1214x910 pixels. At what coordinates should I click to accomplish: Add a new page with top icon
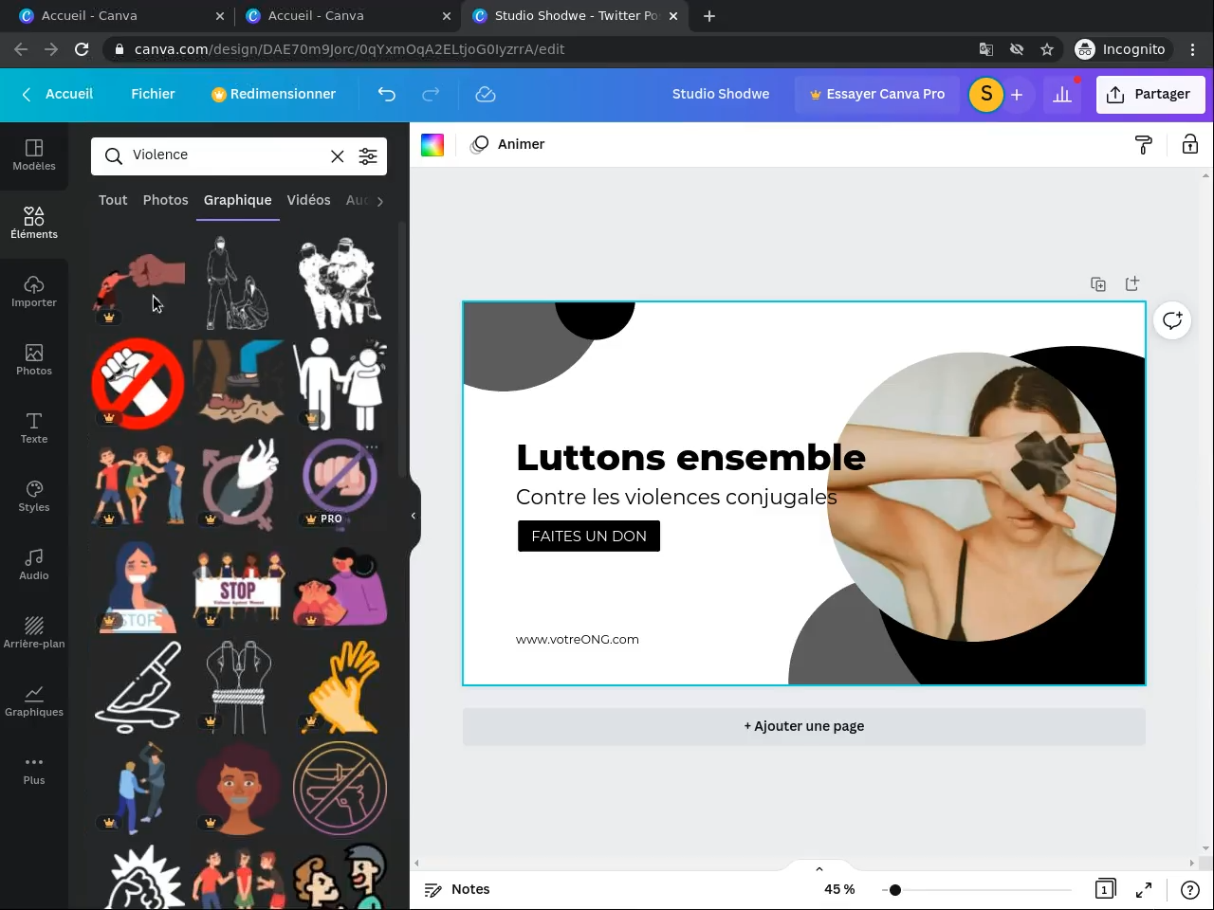point(1131,283)
